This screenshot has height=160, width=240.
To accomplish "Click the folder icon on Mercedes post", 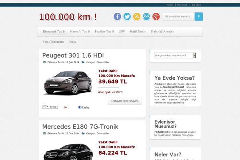I will pos(83,134).
